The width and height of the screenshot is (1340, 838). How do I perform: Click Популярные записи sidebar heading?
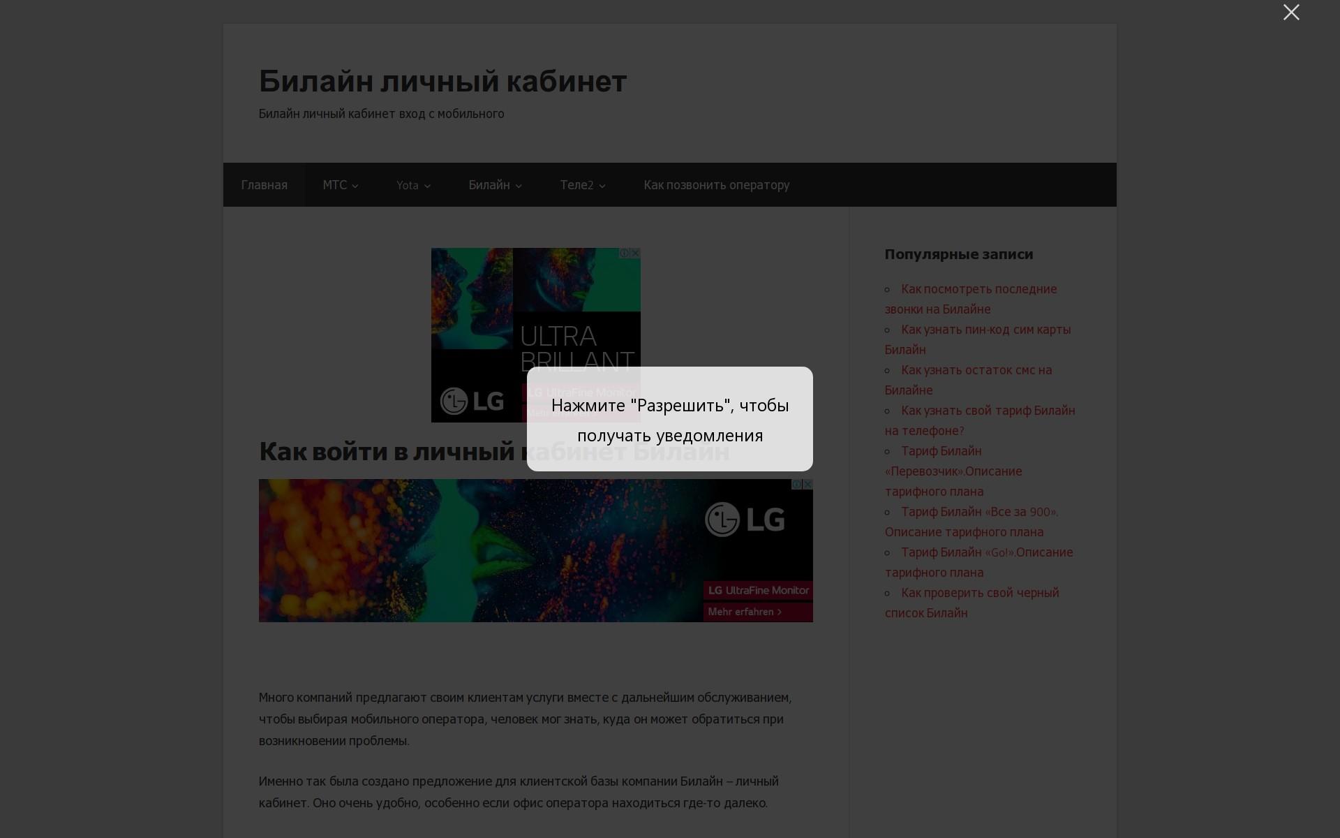click(959, 254)
